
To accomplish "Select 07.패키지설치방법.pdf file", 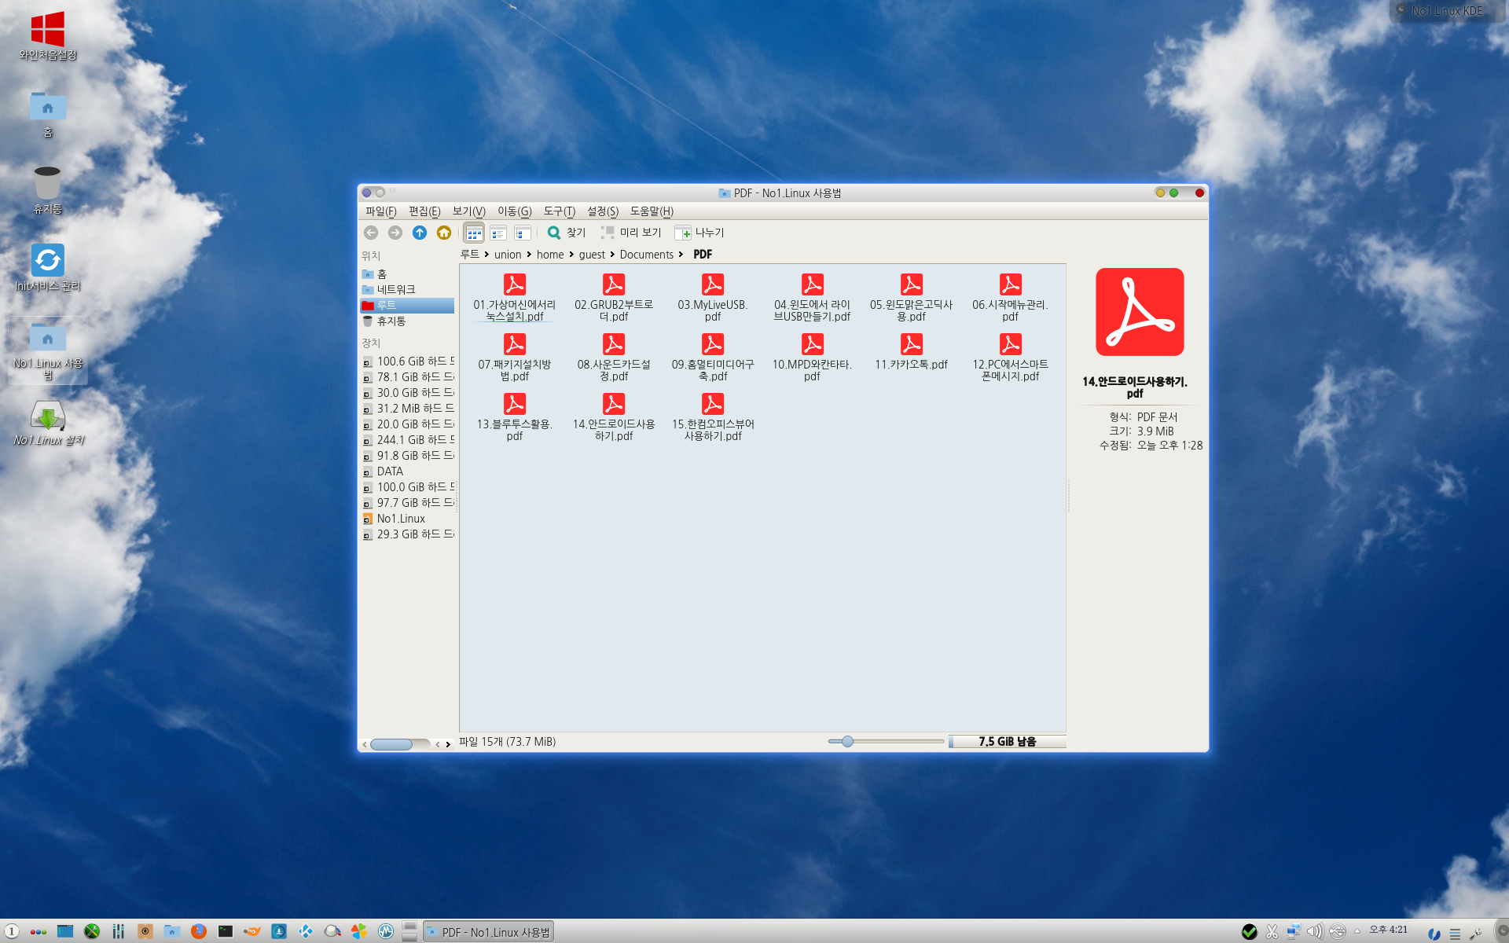I will [x=515, y=358].
